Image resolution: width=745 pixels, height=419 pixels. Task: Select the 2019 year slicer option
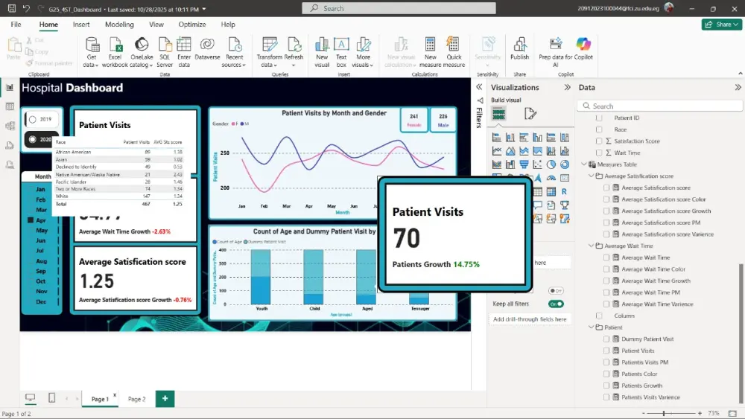pyautogui.click(x=41, y=119)
